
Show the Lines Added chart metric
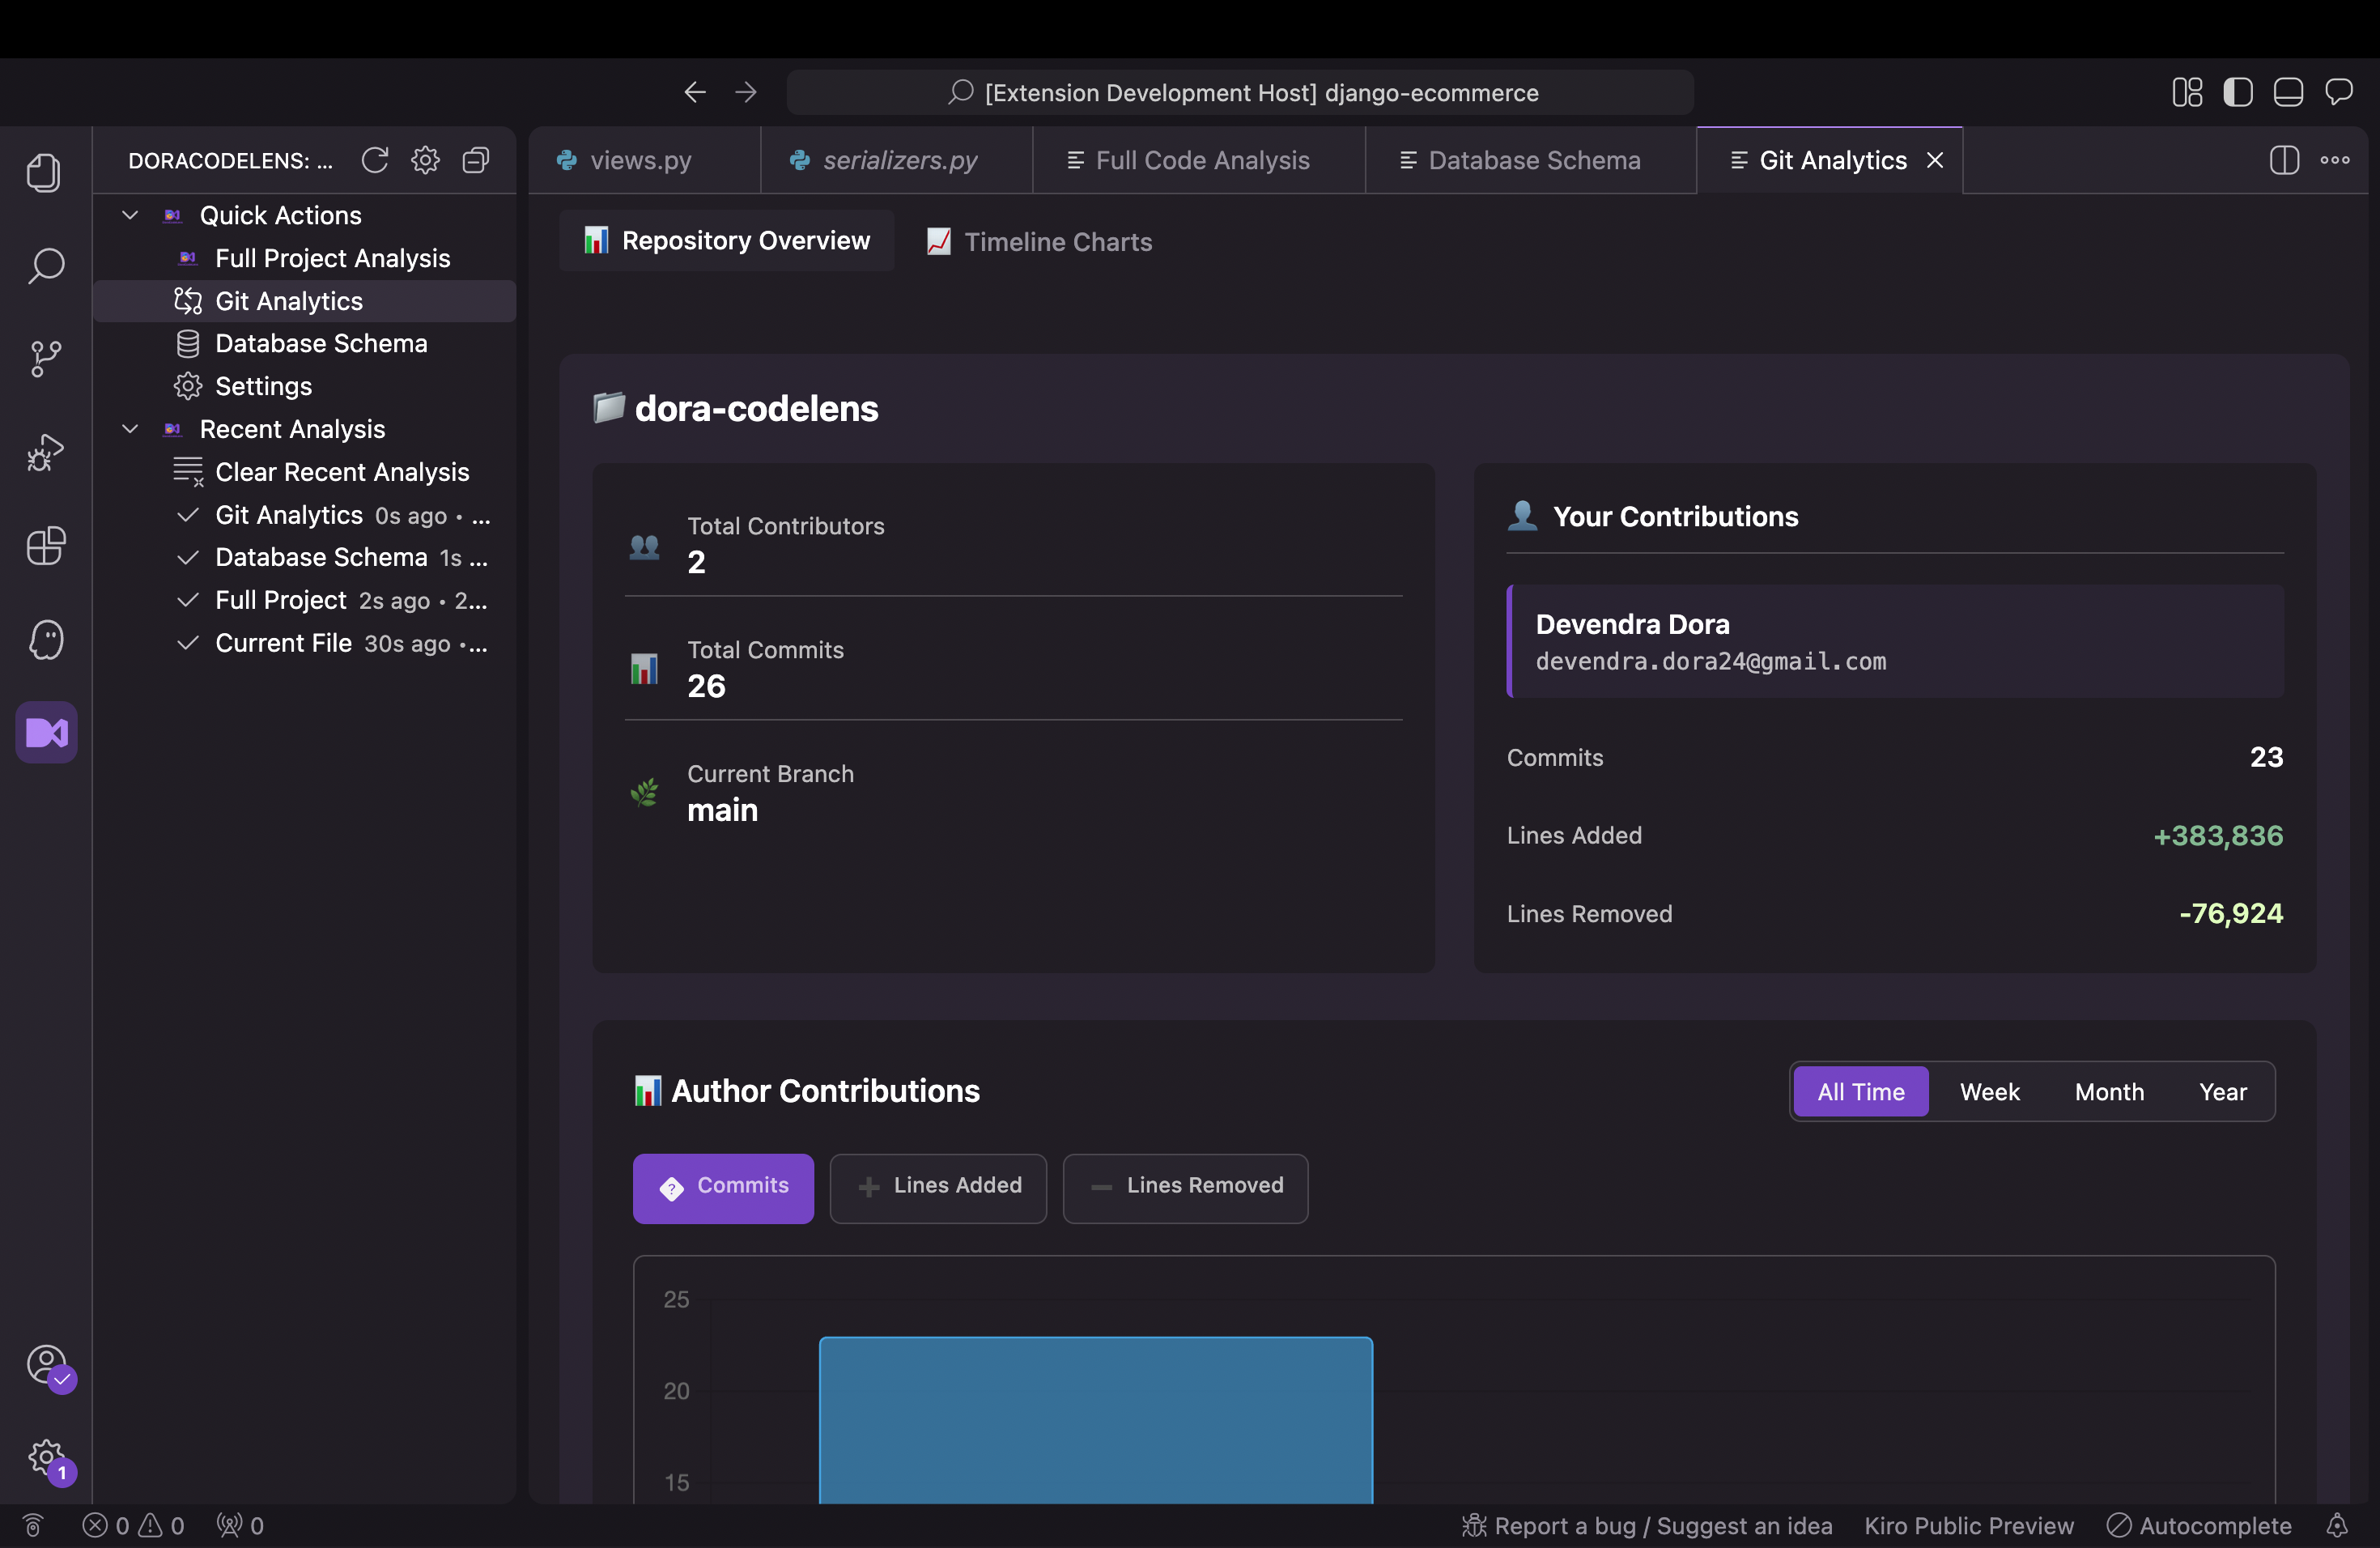coord(938,1186)
